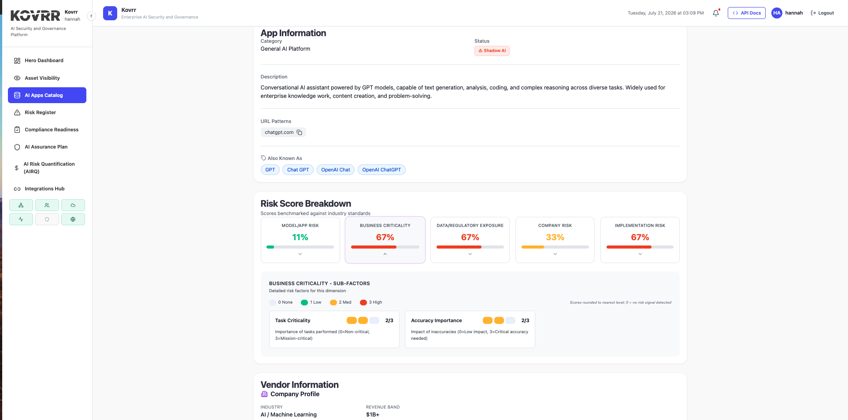This screenshot has width=848, height=420.
Task: Click the 'hannah' username in the header
Action: [794, 13]
